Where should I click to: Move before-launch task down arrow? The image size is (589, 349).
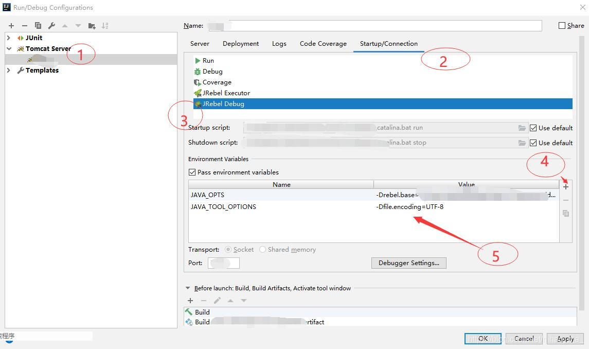click(x=244, y=301)
